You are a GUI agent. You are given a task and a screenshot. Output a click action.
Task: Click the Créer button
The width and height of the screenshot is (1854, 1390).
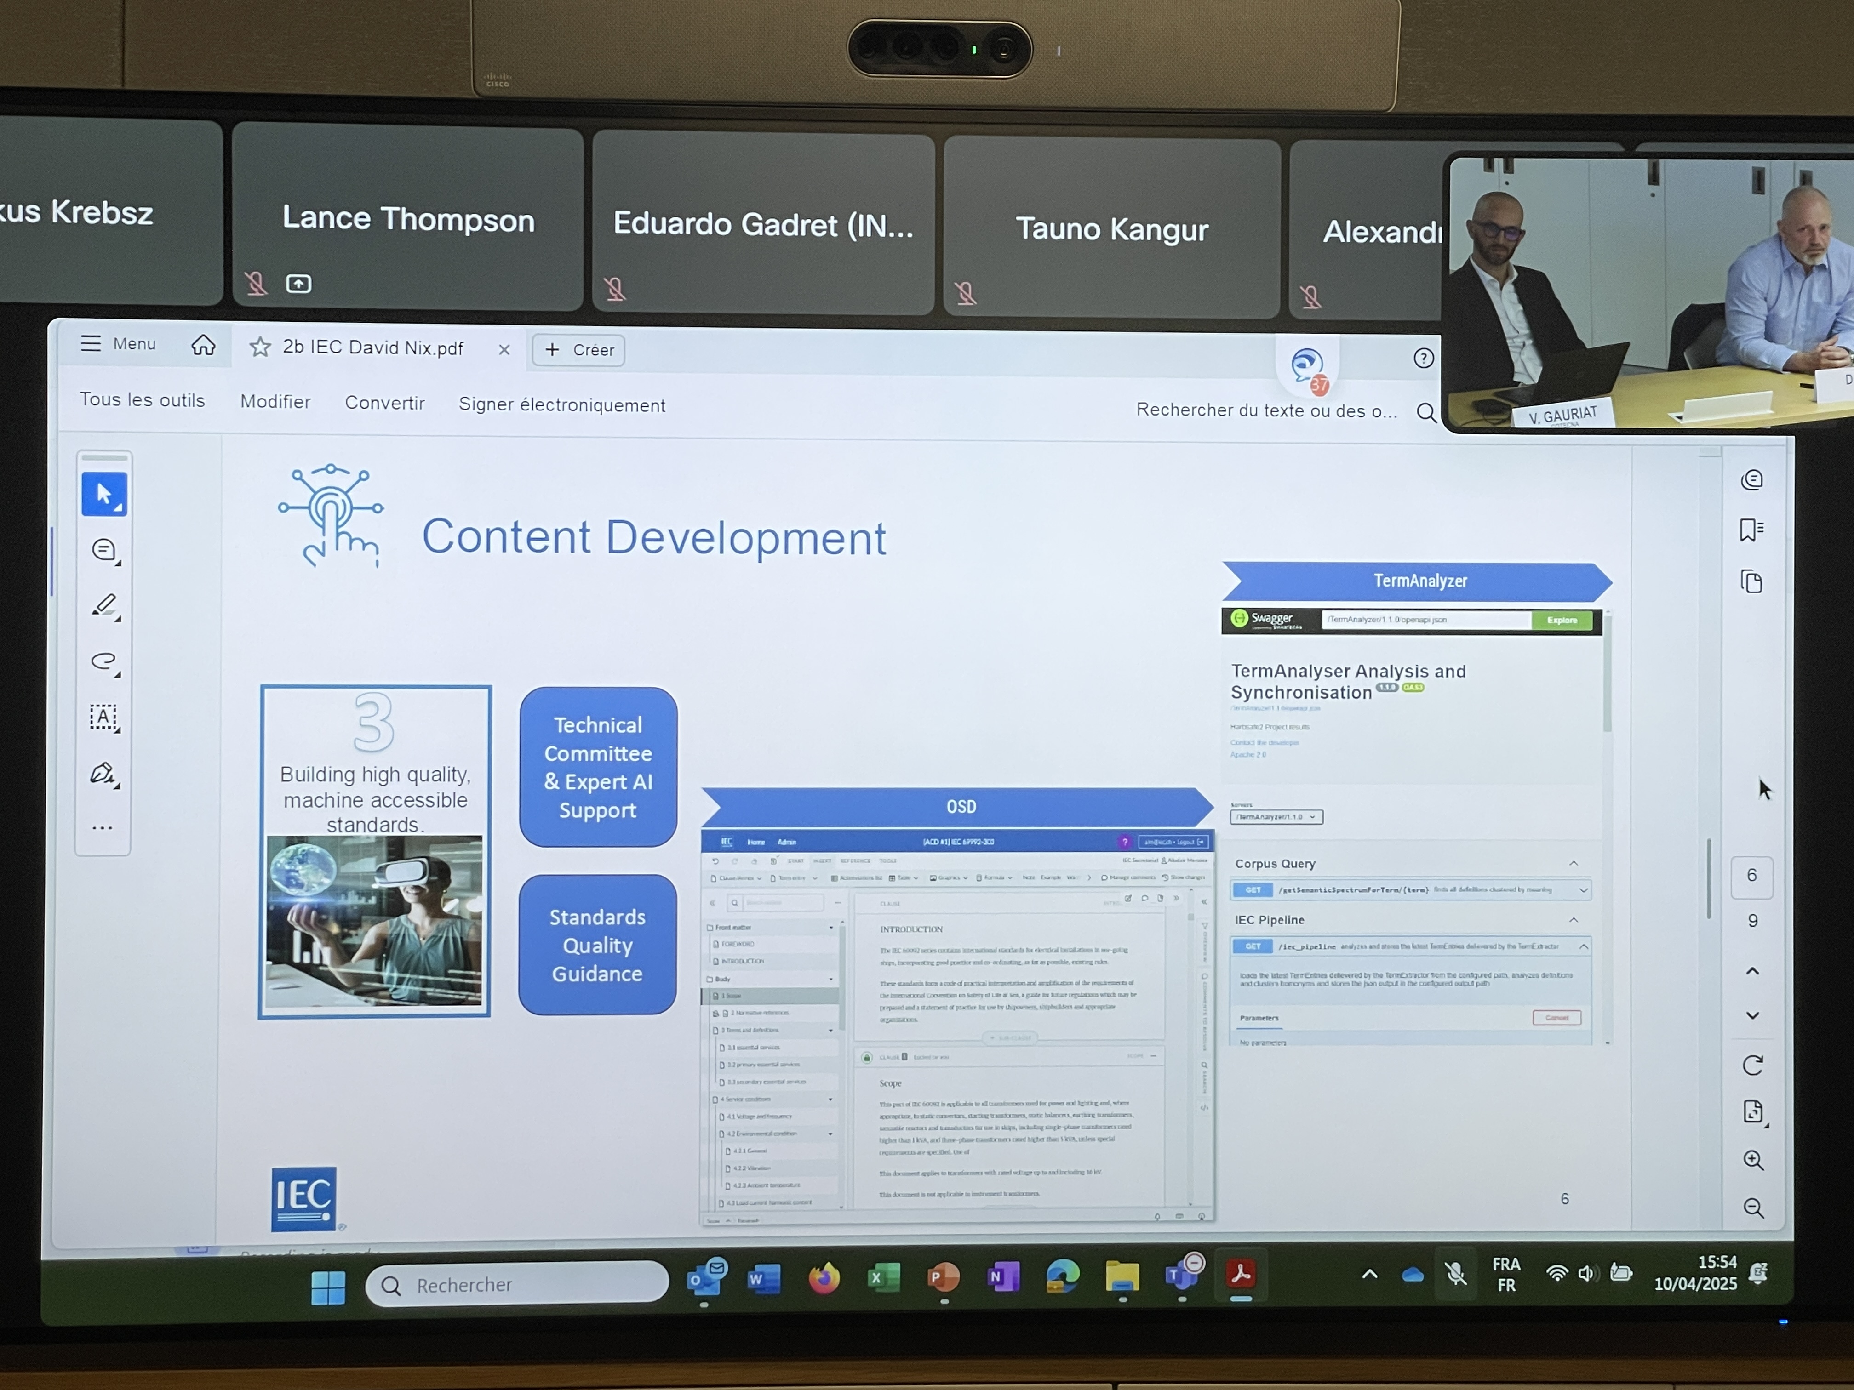(x=579, y=350)
